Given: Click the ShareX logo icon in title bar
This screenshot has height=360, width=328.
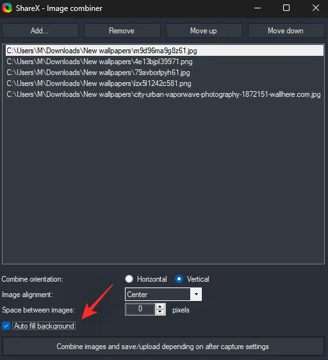Looking at the screenshot, I should tap(7, 8).
